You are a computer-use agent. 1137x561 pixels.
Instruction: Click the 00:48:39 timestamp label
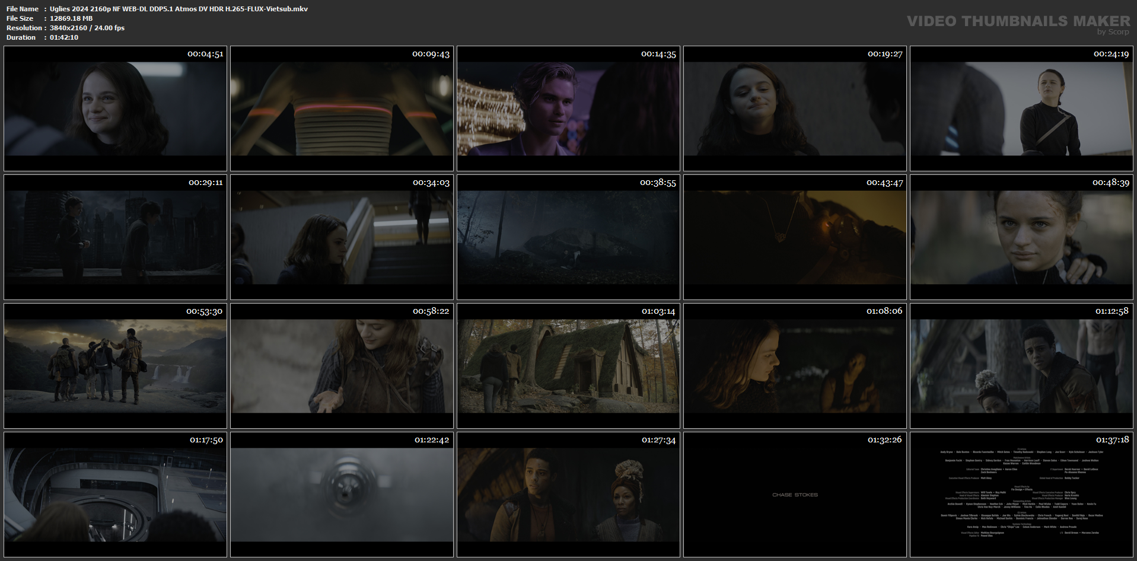(1111, 183)
